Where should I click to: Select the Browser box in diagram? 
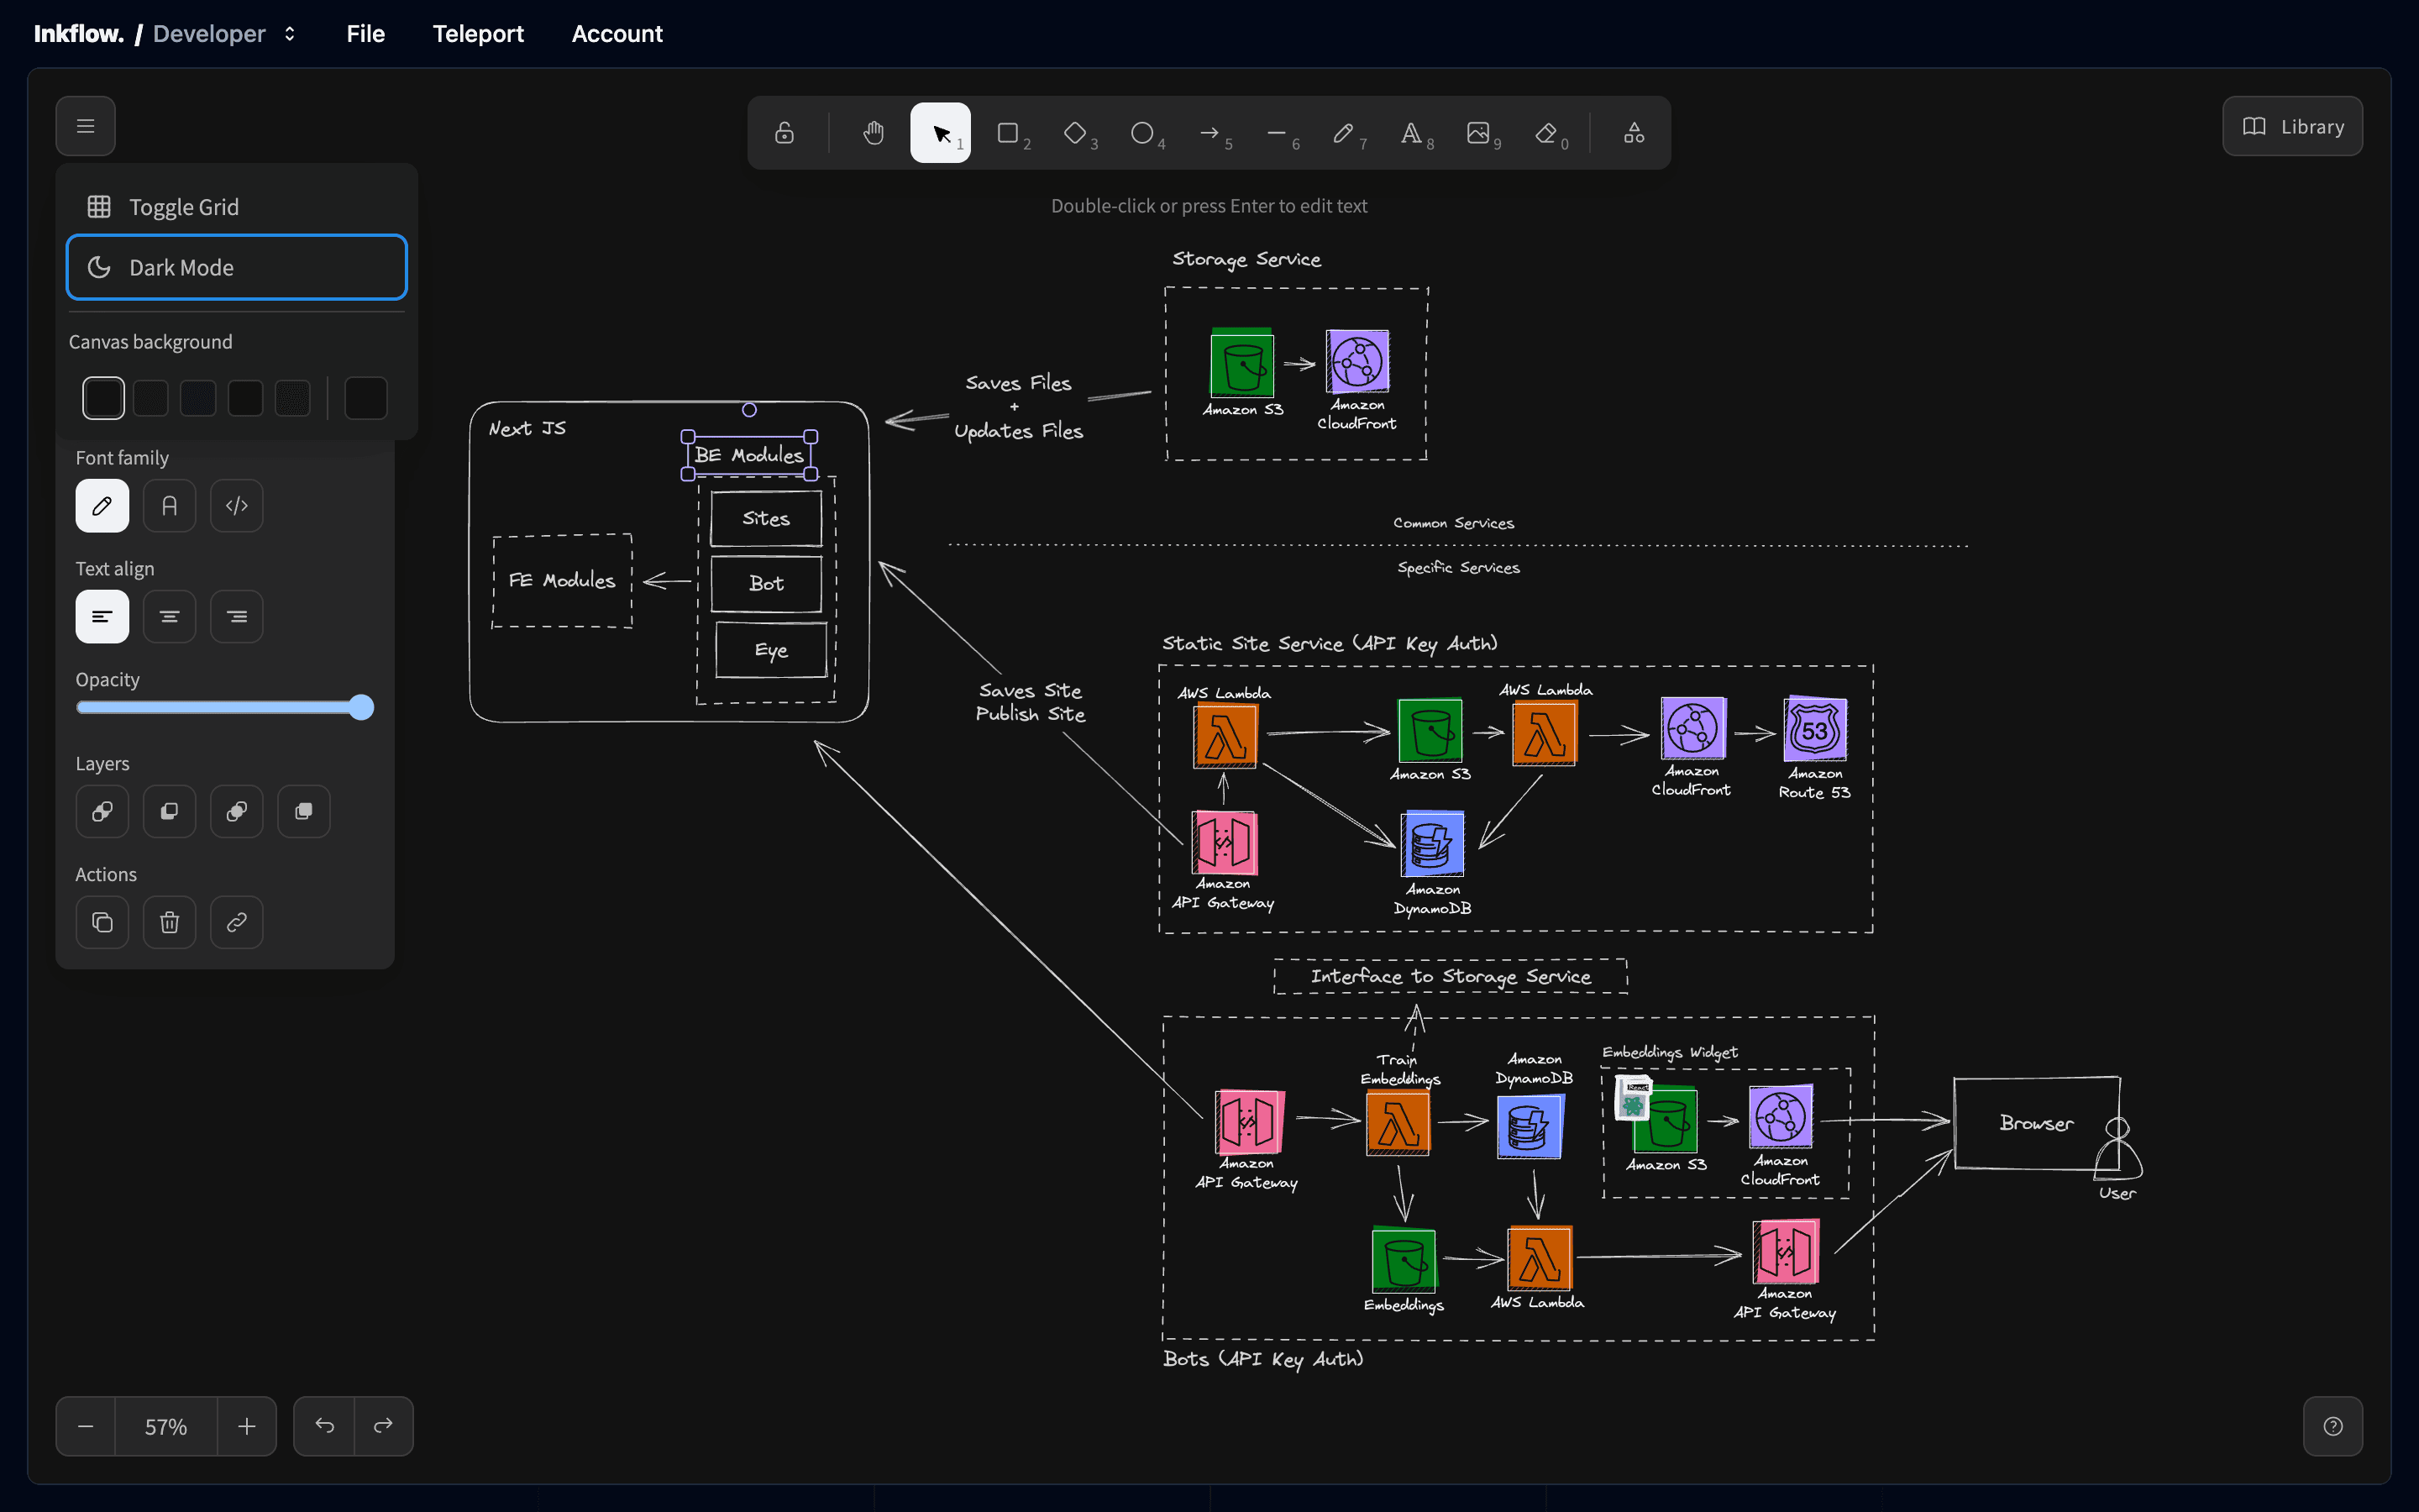pyautogui.click(x=2037, y=1123)
